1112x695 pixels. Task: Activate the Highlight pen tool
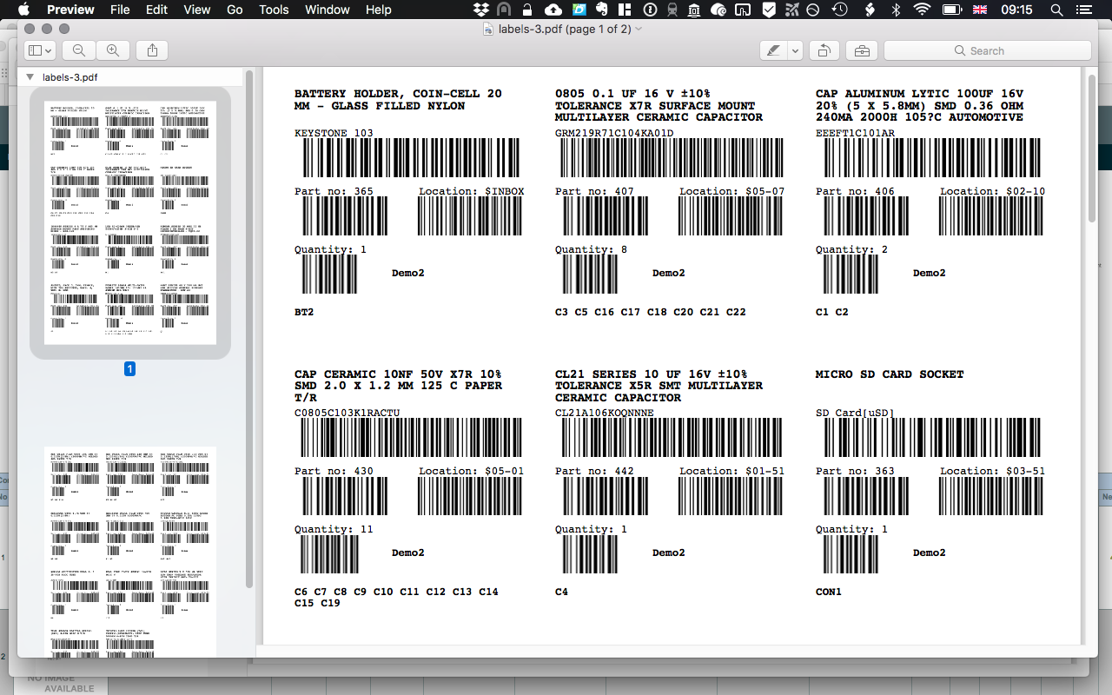point(773,50)
